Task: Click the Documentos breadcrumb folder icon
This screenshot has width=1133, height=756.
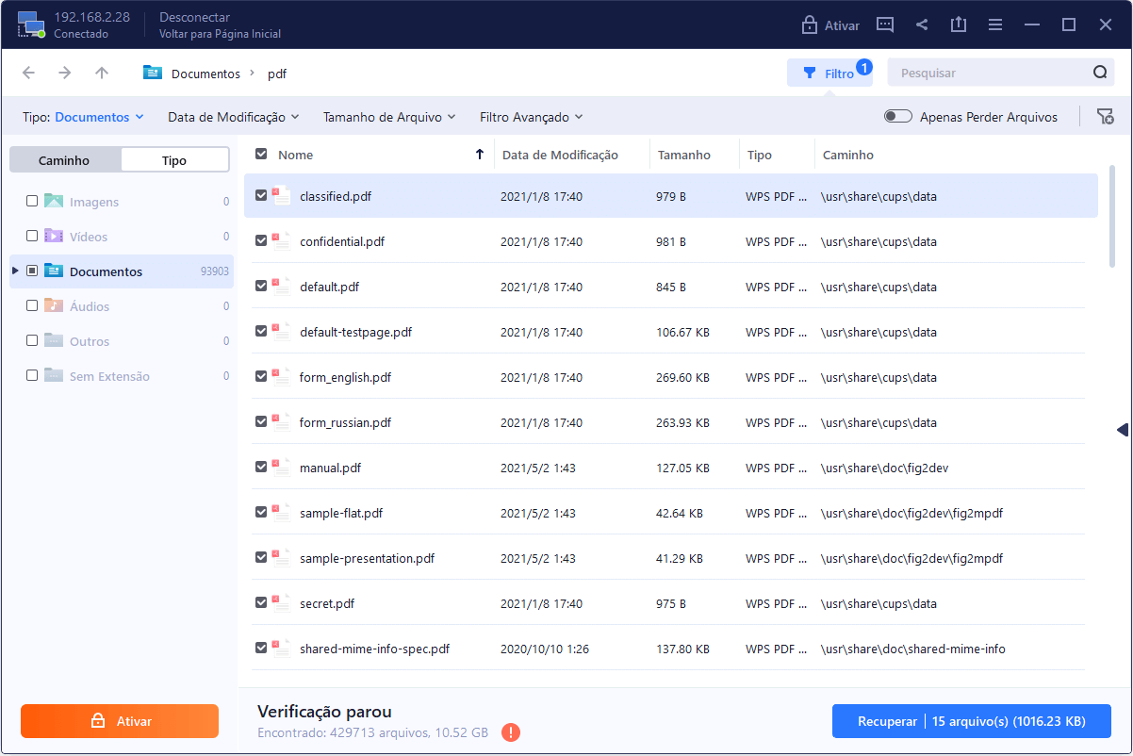Action: pos(153,73)
